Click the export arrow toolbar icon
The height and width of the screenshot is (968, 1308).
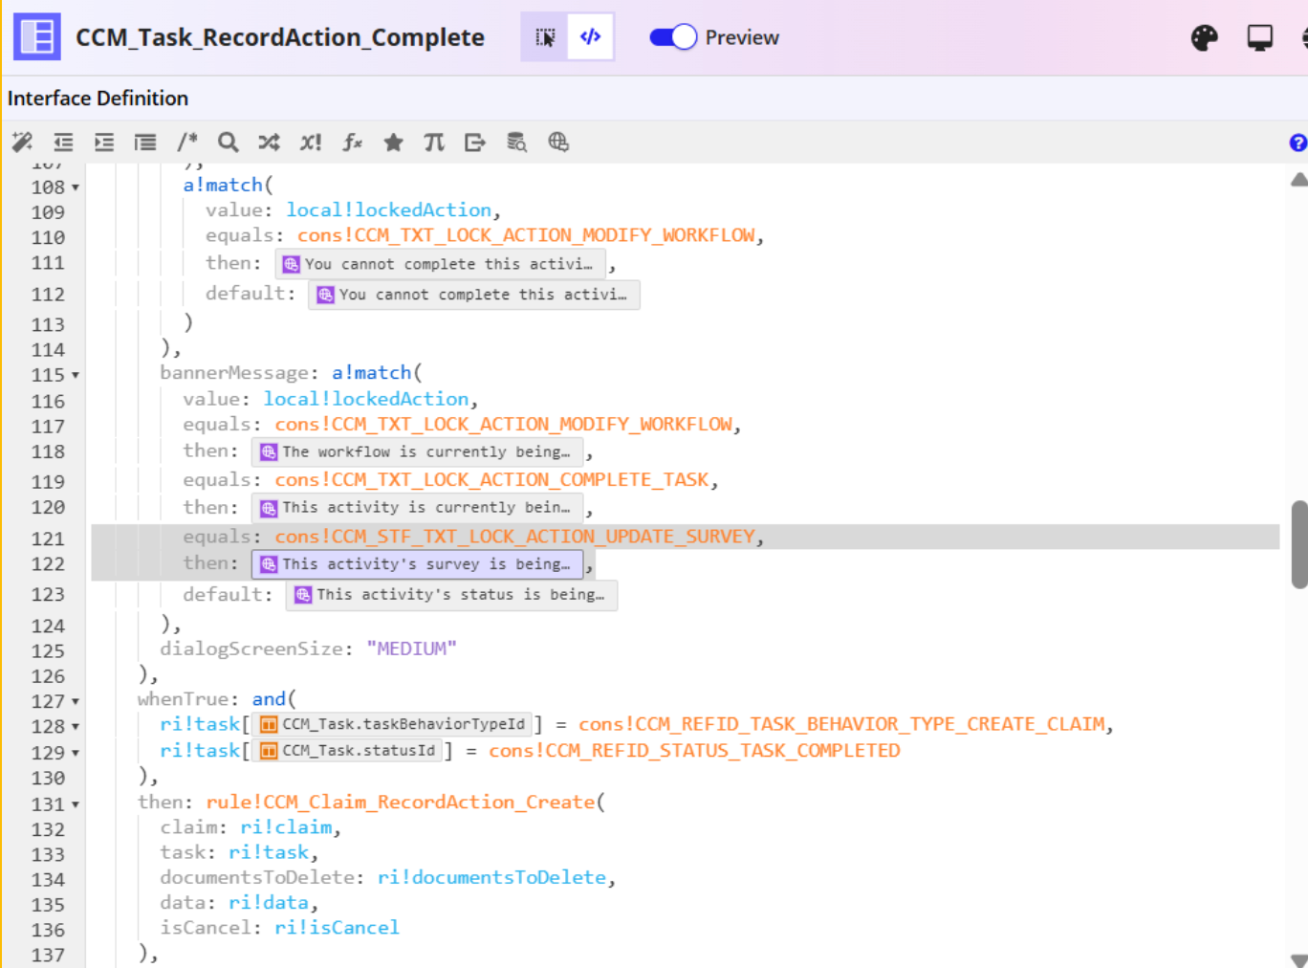pyautogui.click(x=475, y=143)
